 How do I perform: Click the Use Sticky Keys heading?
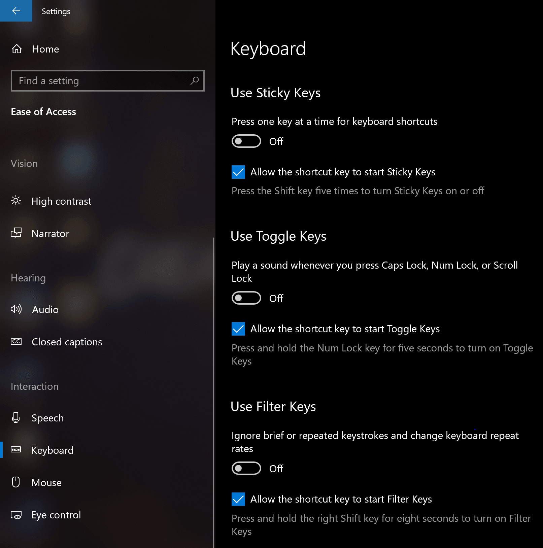point(275,93)
